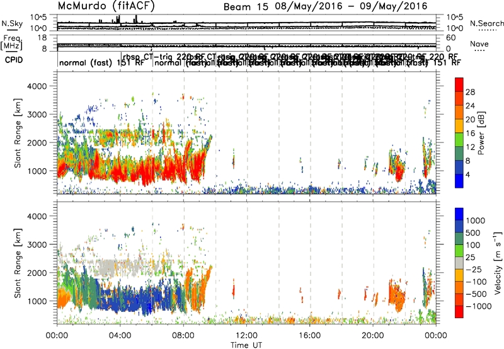This screenshot has height=349, width=504.
Task: Click the 'Freq. [MHz]' axis label
Action: pyautogui.click(x=12, y=42)
